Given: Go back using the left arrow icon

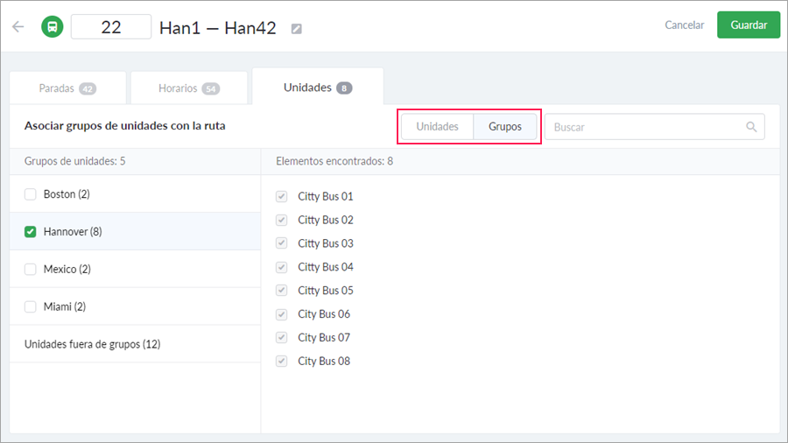Looking at the screenshot, I should 18,26.
